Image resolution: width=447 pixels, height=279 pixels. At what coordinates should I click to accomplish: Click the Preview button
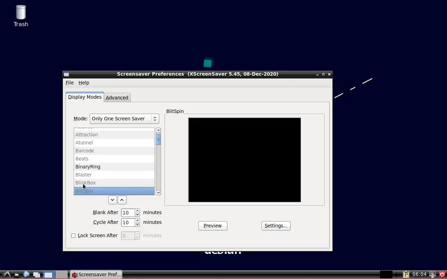point(213,226)
